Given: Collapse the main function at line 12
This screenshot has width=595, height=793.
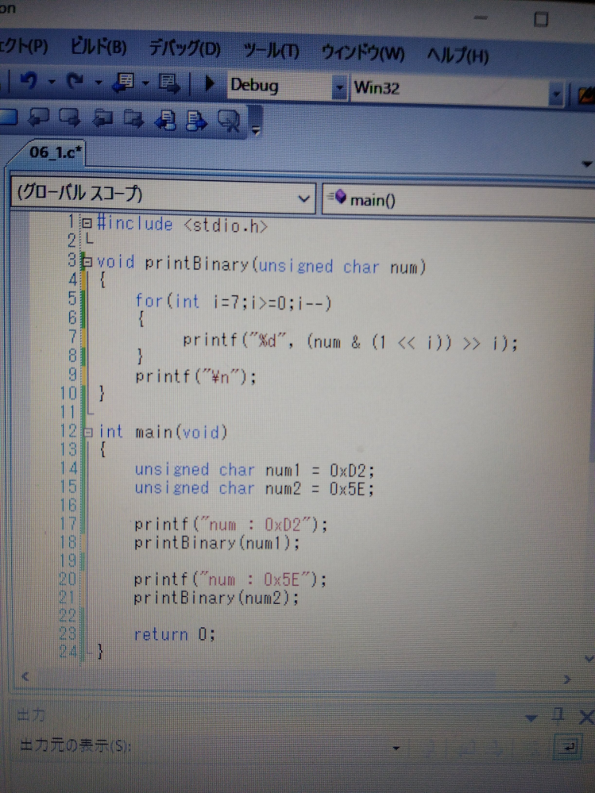Looking at the screenshot, I should (x=88, y=433).
